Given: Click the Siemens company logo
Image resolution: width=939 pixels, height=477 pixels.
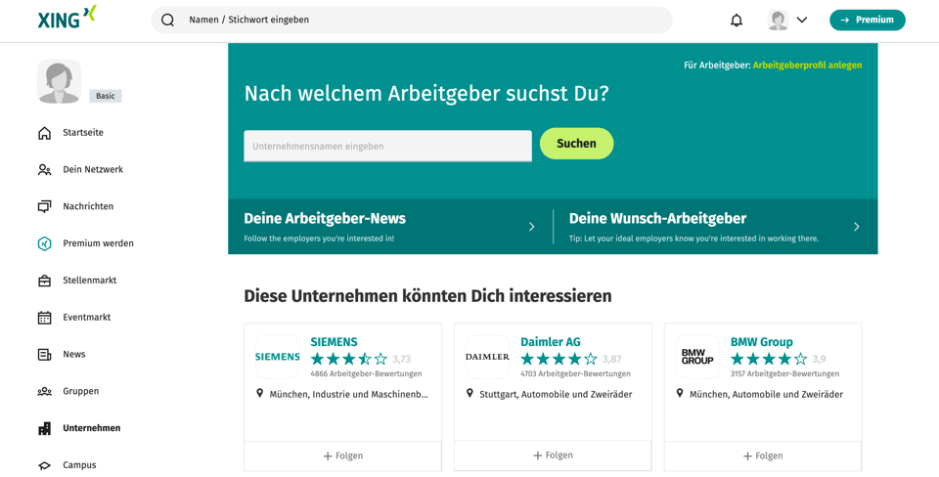Looking at the screenshot, I should tap(277, 357).
